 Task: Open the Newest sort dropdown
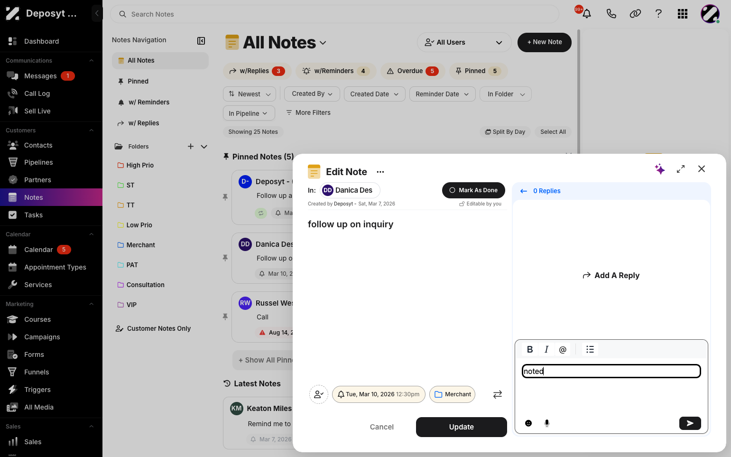click(x=250, y=94)
